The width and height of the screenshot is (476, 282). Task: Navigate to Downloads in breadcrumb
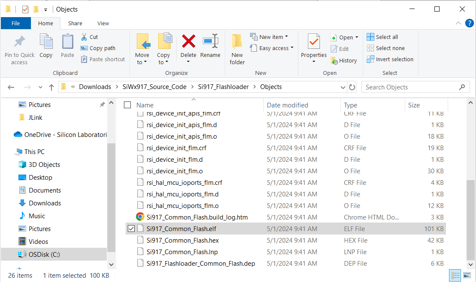(95, 87)
